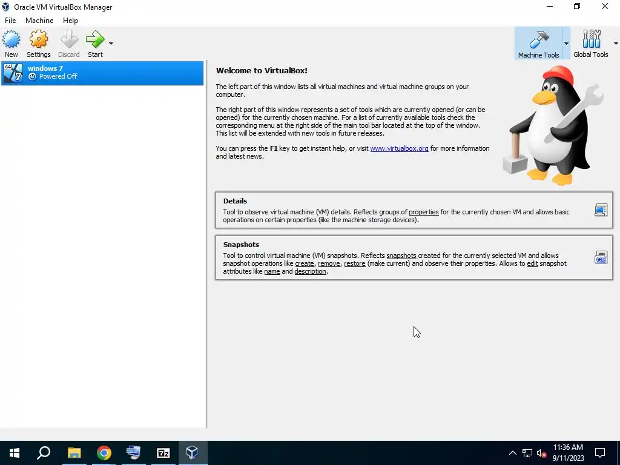The width and height of the screenshot is (620, 465).
Task: Show hidden tray icons chevron
Action: (512, 453)
